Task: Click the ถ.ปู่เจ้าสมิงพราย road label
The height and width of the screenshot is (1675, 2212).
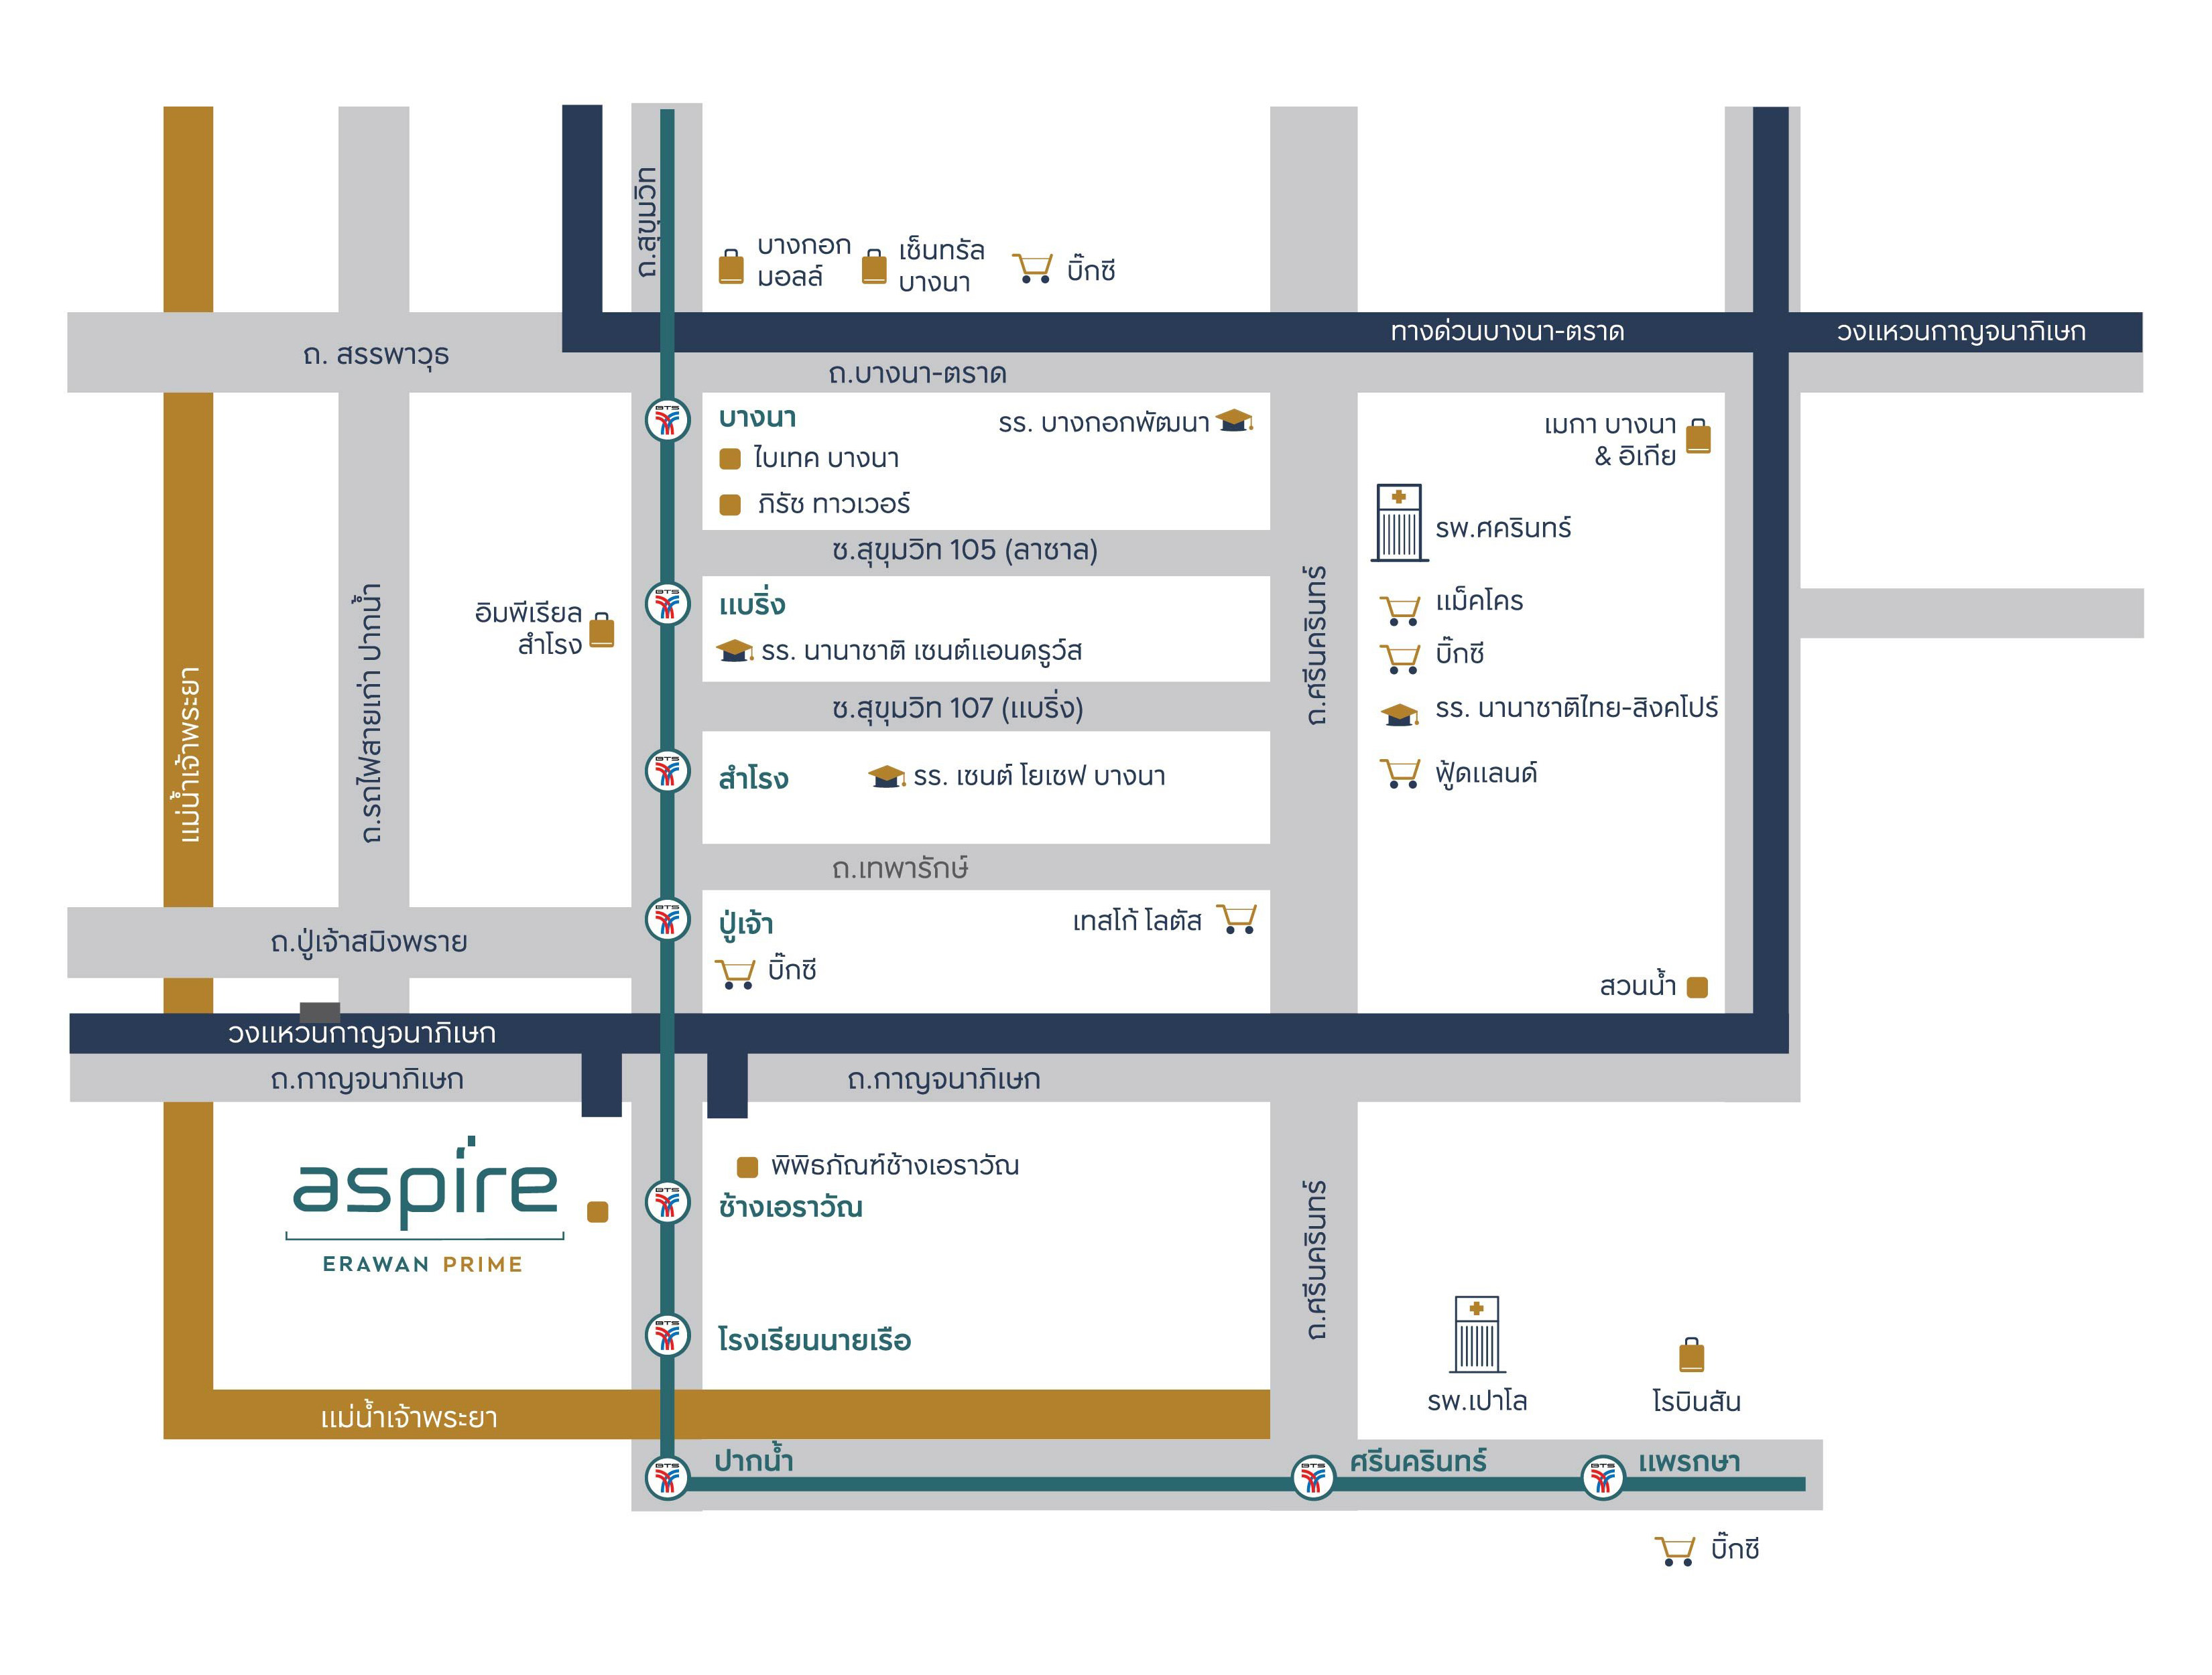Action: [369, 943]
